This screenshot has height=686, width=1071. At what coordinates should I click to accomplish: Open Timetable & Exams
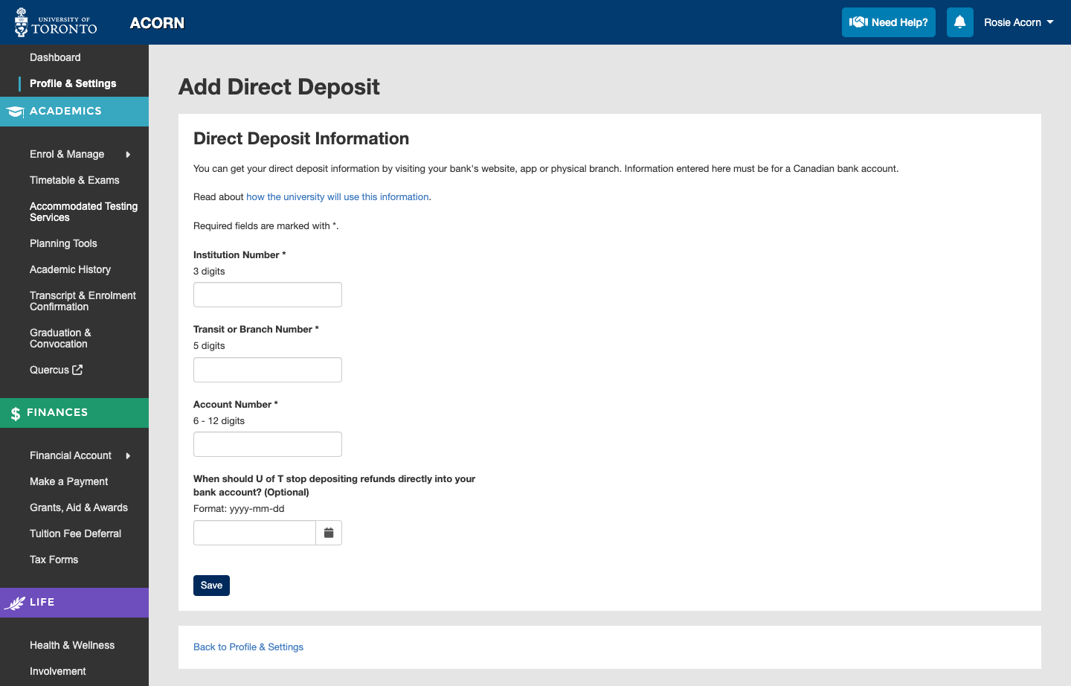[74, 180]
